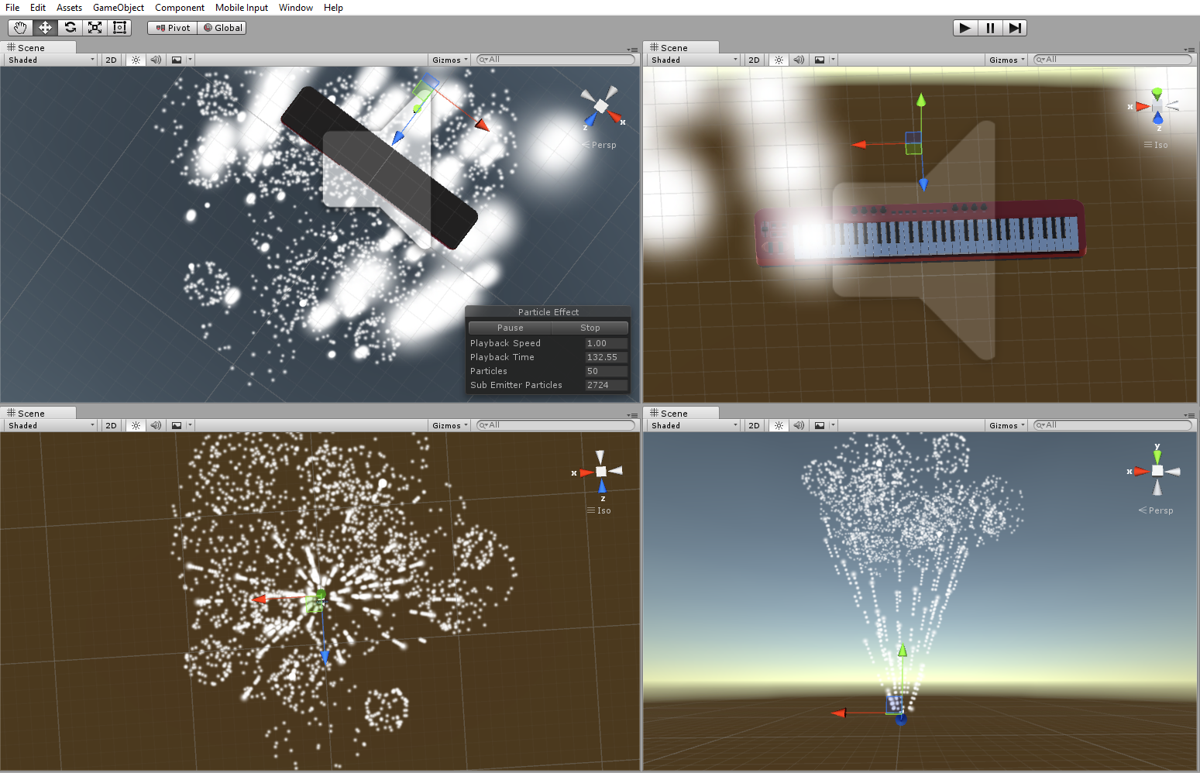Stop the Particle Effect playback
Viewport: 1200px width, 773px height.
click(590, 328)
